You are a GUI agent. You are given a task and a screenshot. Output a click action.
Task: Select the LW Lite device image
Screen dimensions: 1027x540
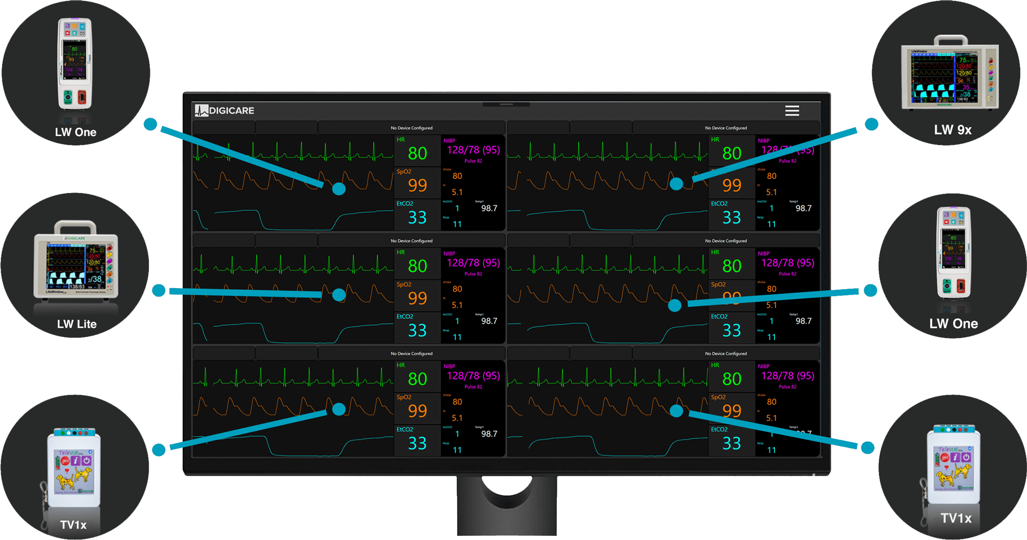pyautogui.click(x=76, y=261)
